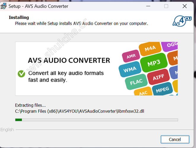Click the blue WMA format badge
The height and width of the screenshot is (148, 196).
click(130, 69)
